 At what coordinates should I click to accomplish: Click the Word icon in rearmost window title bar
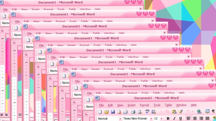tap(1, 2)
